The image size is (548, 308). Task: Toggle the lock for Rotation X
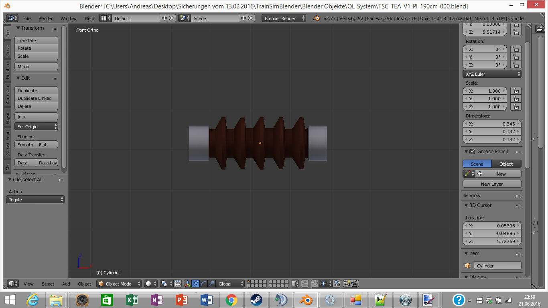(x=516, y=49)
